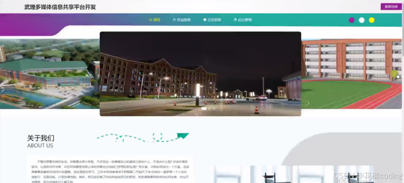Advance carousel with the right arrow

(395, 74)
